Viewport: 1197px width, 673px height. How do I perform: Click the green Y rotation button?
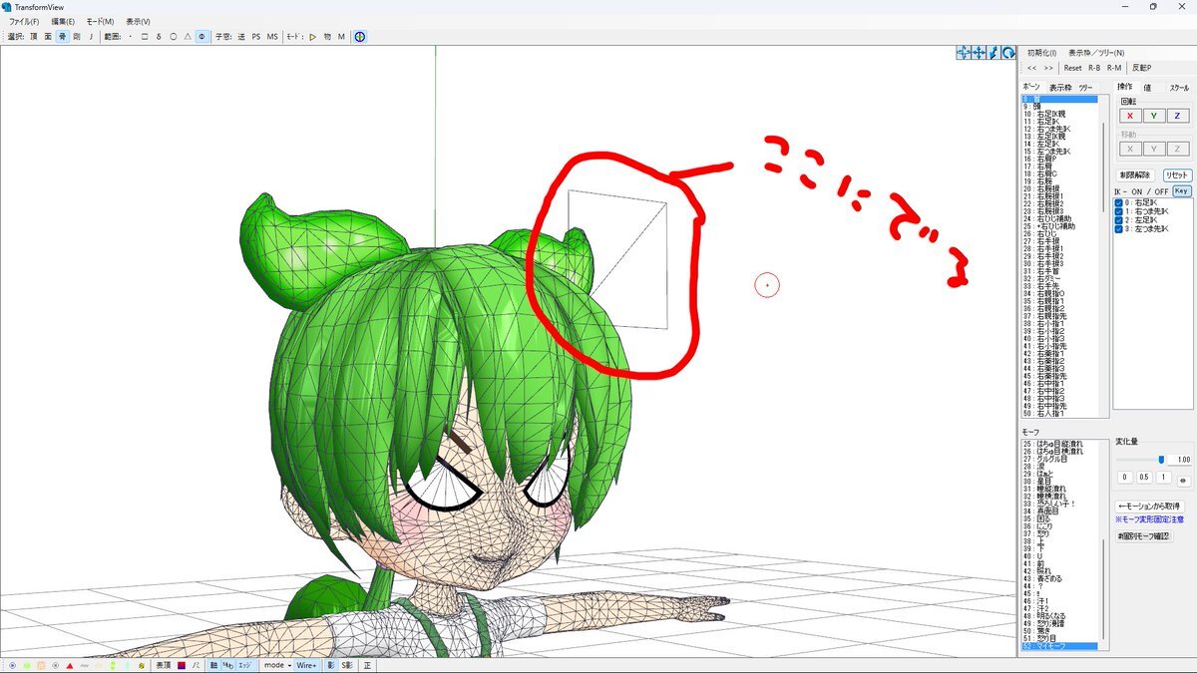[x=1153, y=116]
